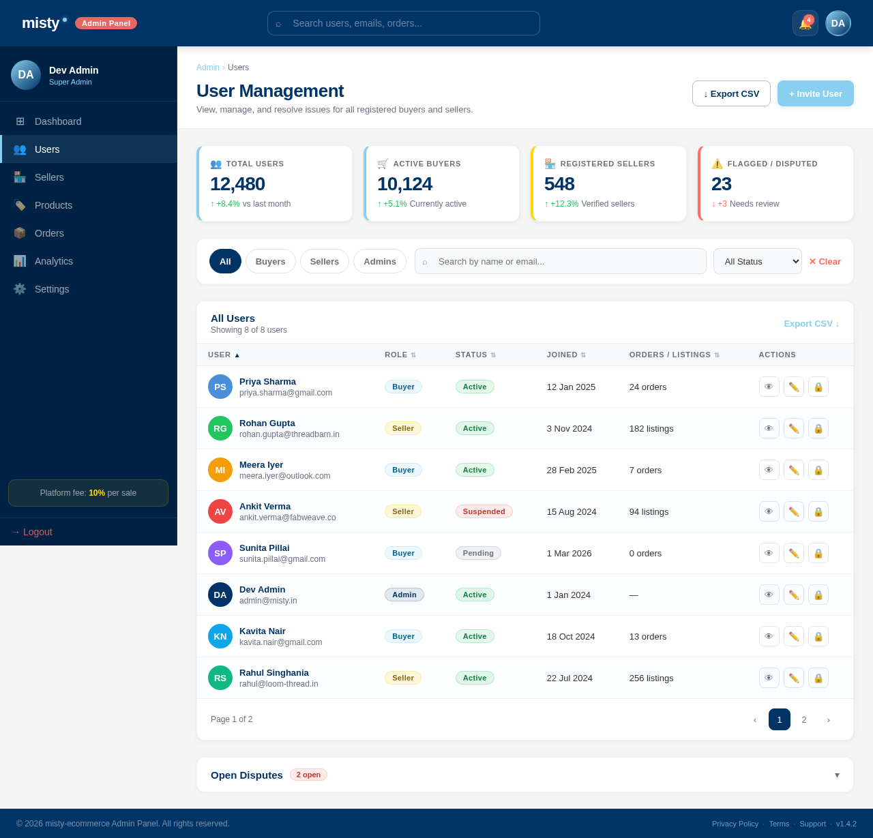Click the Invite User button
The width and height of the screenshot is (873, 838).
(815, 93)
